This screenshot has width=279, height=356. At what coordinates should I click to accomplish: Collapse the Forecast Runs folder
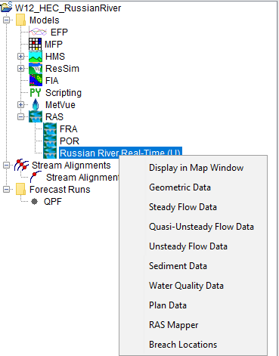pos(6,189)
